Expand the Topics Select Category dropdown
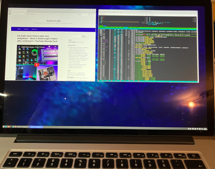Image resolution: width=215 pixels, height=169 pixels. (75, 42)
